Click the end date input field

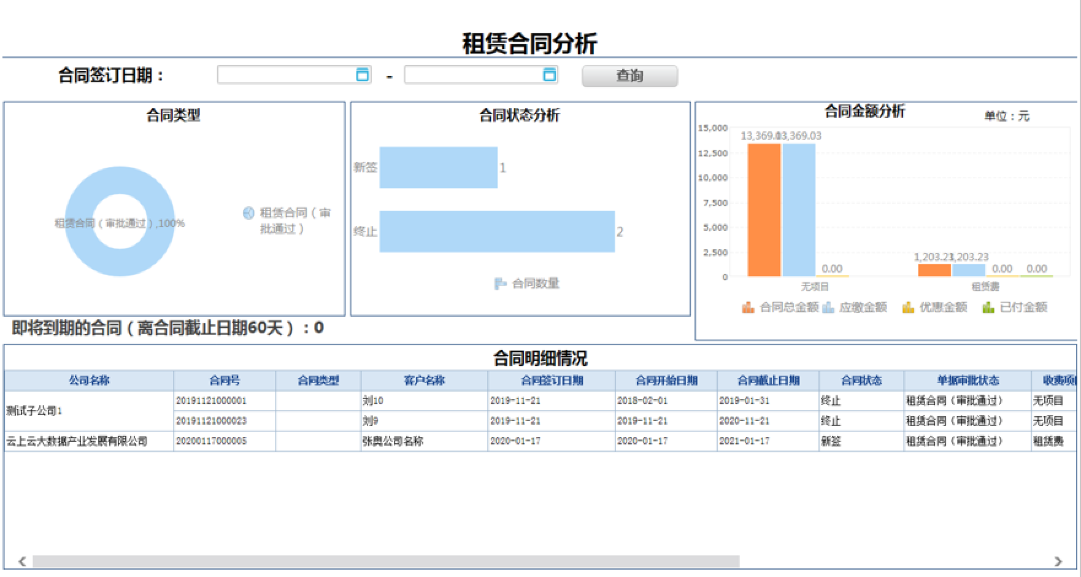tap(472, 75)
